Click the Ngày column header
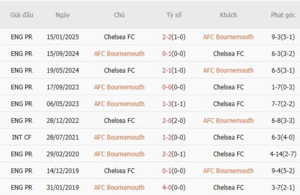The image size is (300, 195). tap(62, 15)
